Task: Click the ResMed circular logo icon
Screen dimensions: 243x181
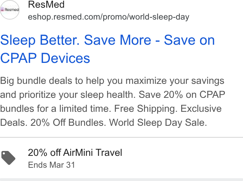Action: (10, 10)
